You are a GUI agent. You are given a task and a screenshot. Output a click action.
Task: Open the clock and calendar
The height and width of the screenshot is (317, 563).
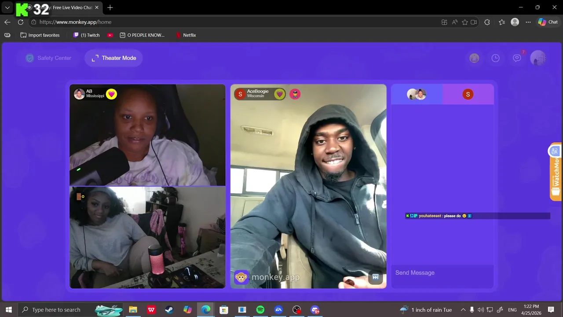click(531, 310)
